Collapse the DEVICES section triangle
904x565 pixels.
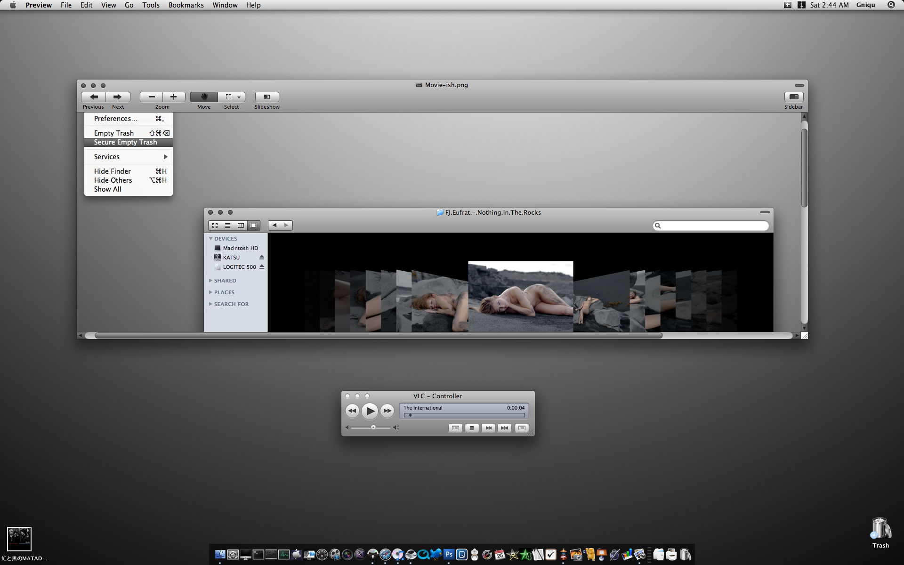click(210, 239)
